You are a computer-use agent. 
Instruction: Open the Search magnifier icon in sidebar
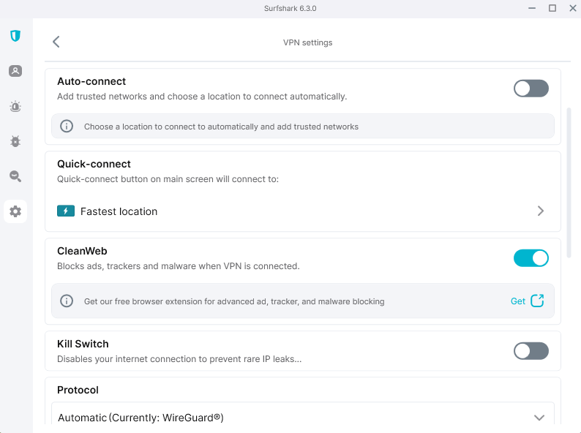15,176
